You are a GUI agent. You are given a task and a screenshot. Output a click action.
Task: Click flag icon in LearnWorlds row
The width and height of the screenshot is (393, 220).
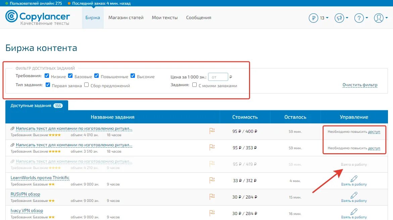point(212,180)
